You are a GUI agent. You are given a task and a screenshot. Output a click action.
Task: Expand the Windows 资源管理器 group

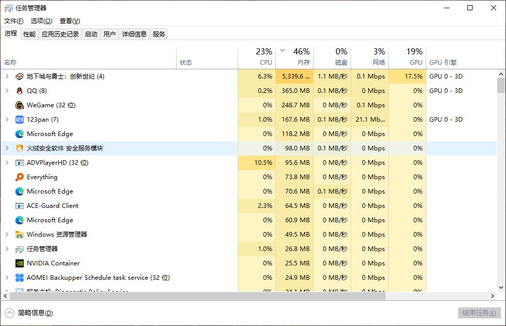pyautogui.click(x=7, y=234)
